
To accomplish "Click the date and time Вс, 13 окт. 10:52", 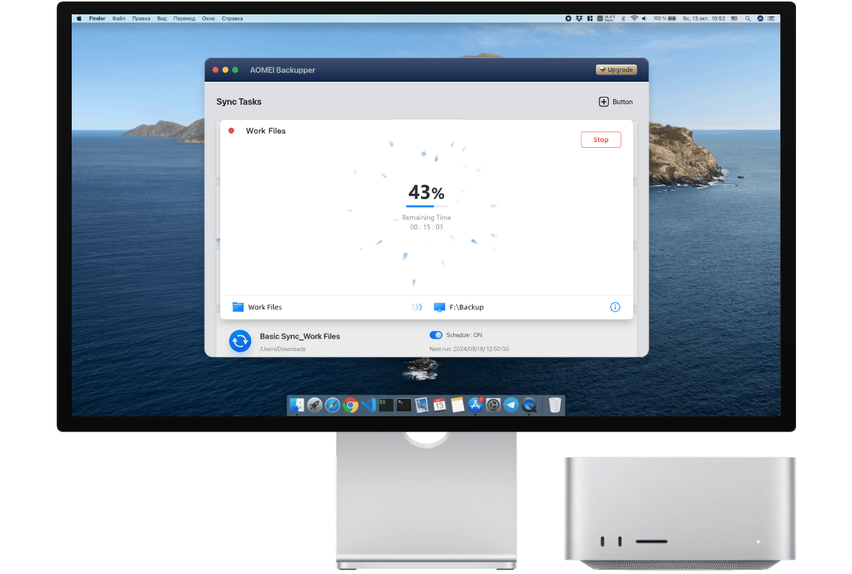I will tap(704, 19).
